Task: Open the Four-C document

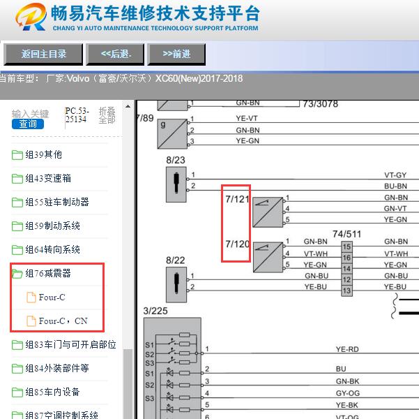Action: click(52, 297)
